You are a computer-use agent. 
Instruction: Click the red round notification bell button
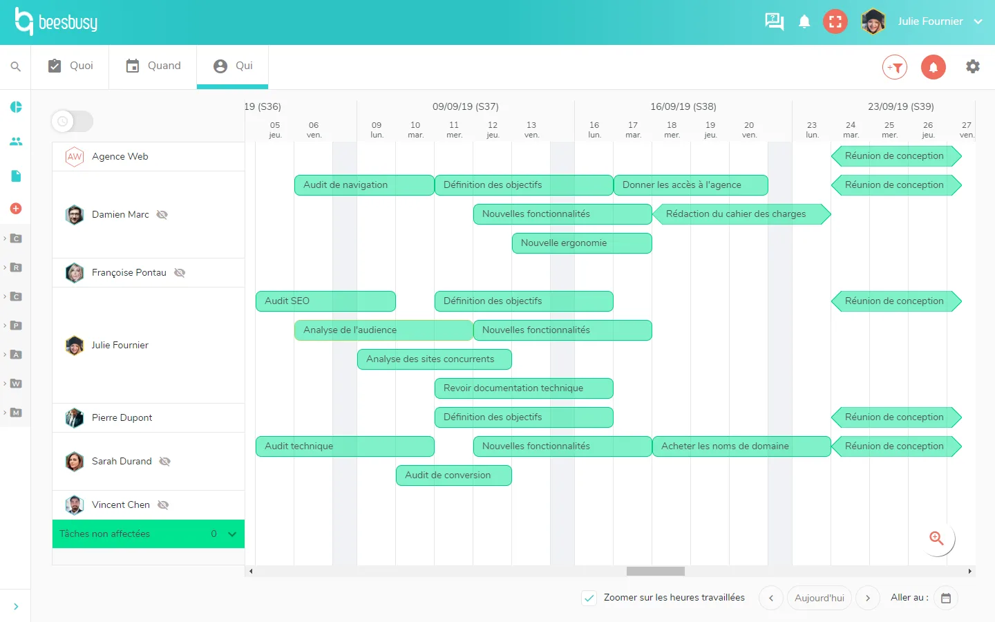tap(934, 67)
